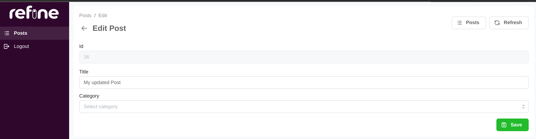
Task: Click the up-down chevron in Category field
Action: 523,107
